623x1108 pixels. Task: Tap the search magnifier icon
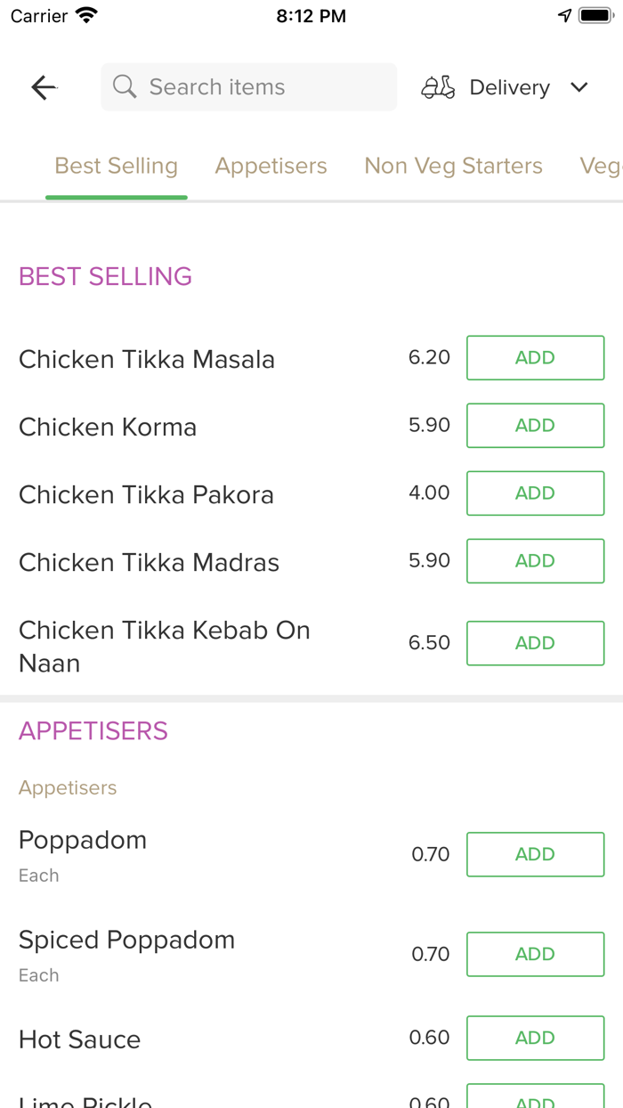(x=125, y=87)
